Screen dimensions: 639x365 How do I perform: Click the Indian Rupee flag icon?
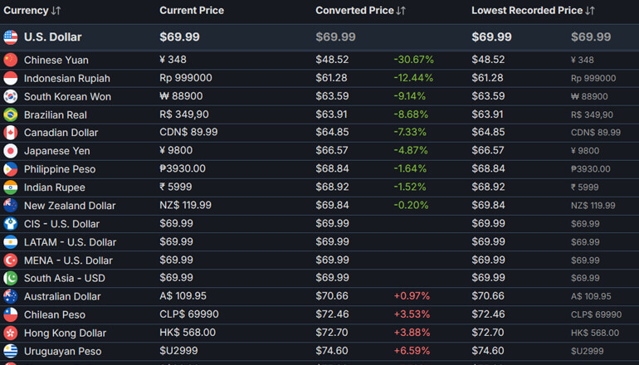point(10,187)
